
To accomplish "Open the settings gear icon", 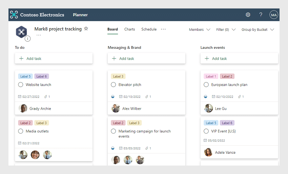I will (248, 15).
